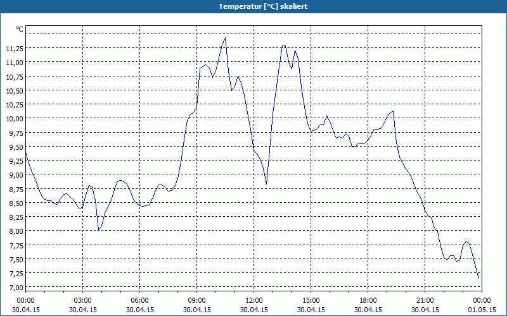
Task: Select the 11,25 y-axis label
Action: [15, 49]
